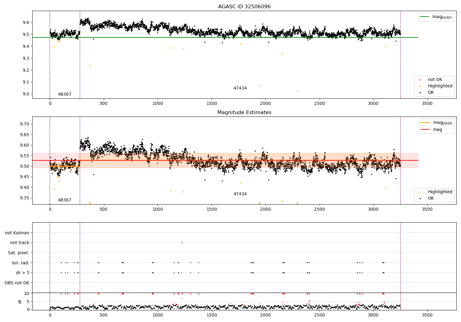Click the 'OBS not OK' axis label
The image size is (461, 322).
tap(17, 283)
